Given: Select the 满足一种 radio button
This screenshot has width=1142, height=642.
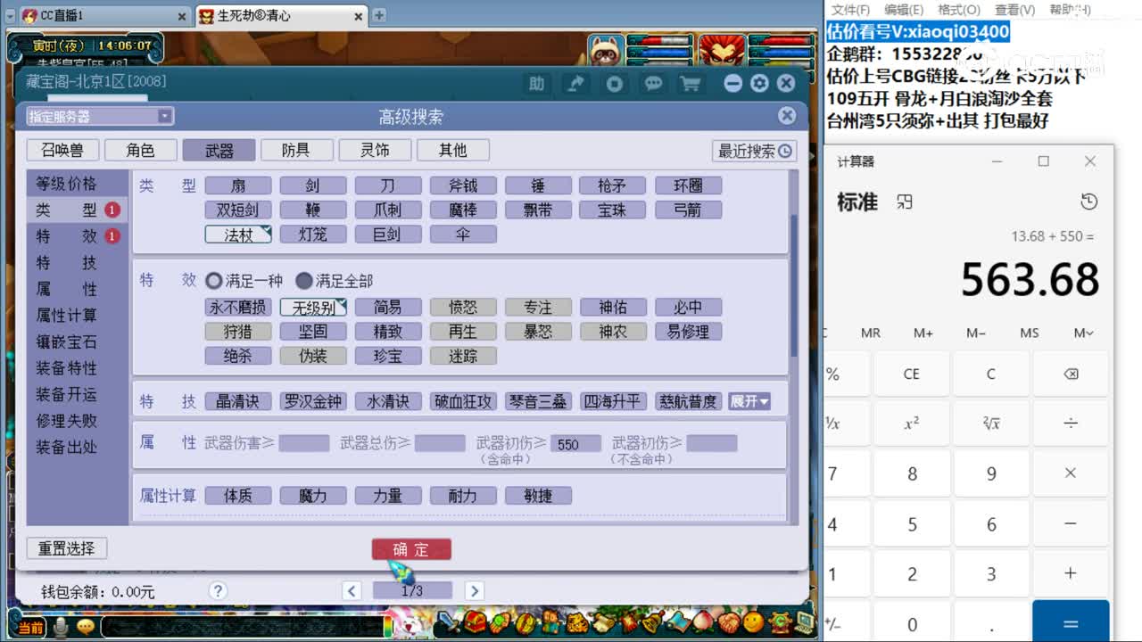Looking at the screenshot, I should tap(214, 279).
